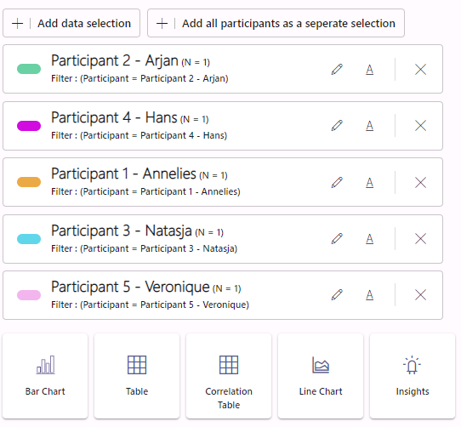Remove the Participant 4 - Hans selection
Screen dimensions: 461x427
coord(420,126)
